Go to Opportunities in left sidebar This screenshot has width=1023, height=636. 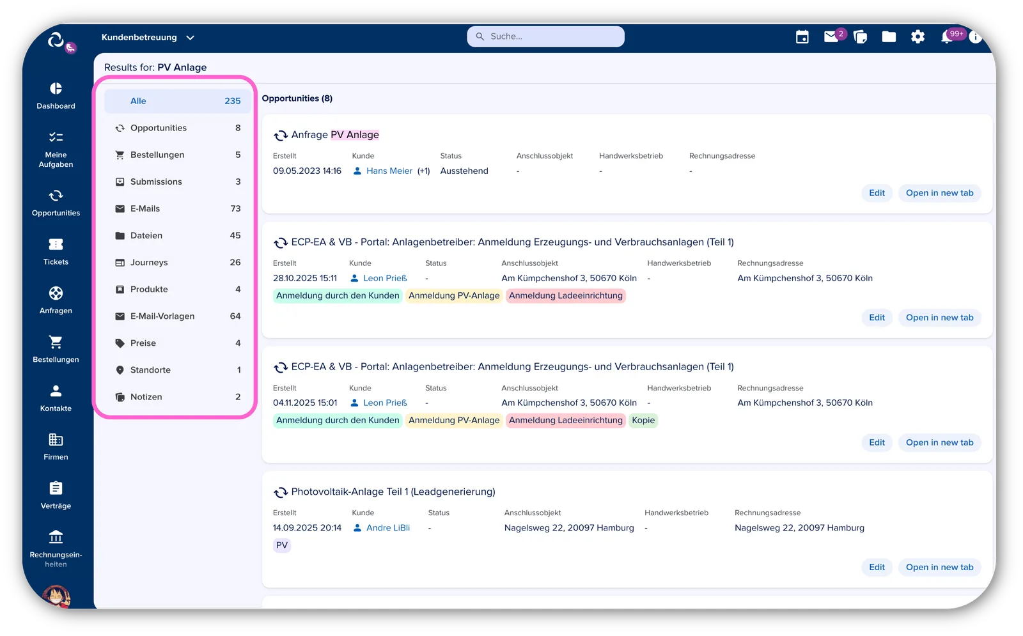click(56, 203)
